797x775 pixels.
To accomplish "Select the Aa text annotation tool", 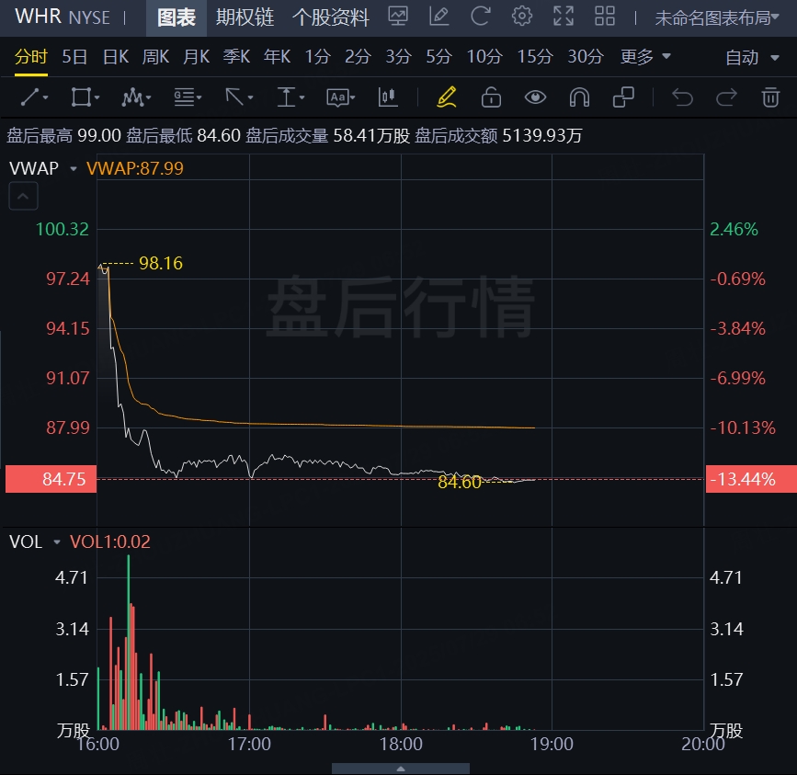I will (340, 97).
